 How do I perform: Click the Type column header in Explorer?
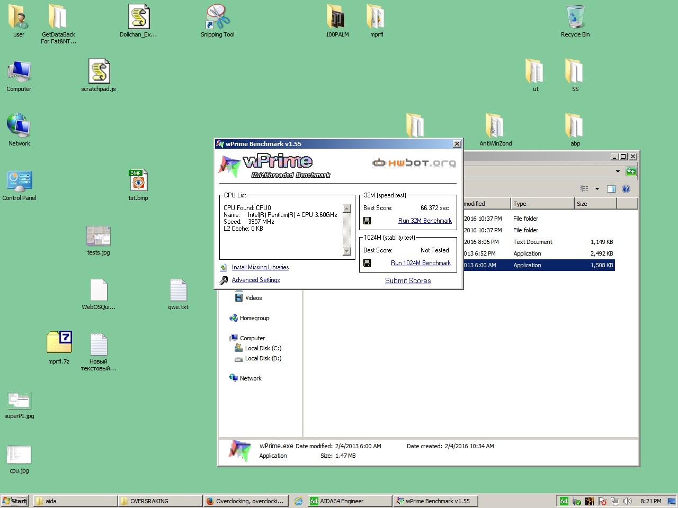coord(542,204)
